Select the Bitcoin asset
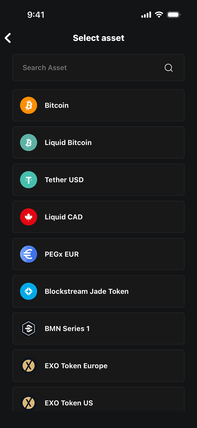The width and height of the screenshot is (197, 428). click(99, 105)
